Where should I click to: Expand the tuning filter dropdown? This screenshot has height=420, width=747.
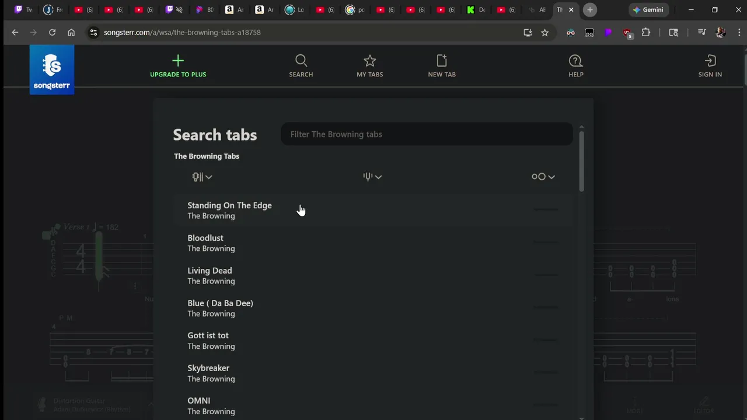(x=372, y=177)
